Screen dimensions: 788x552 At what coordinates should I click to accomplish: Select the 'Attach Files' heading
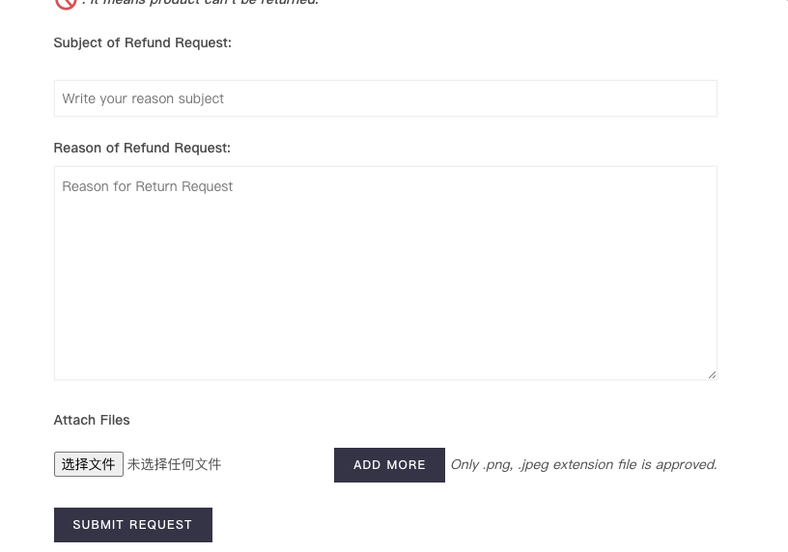pyautogui.click(x=92, y=420)
